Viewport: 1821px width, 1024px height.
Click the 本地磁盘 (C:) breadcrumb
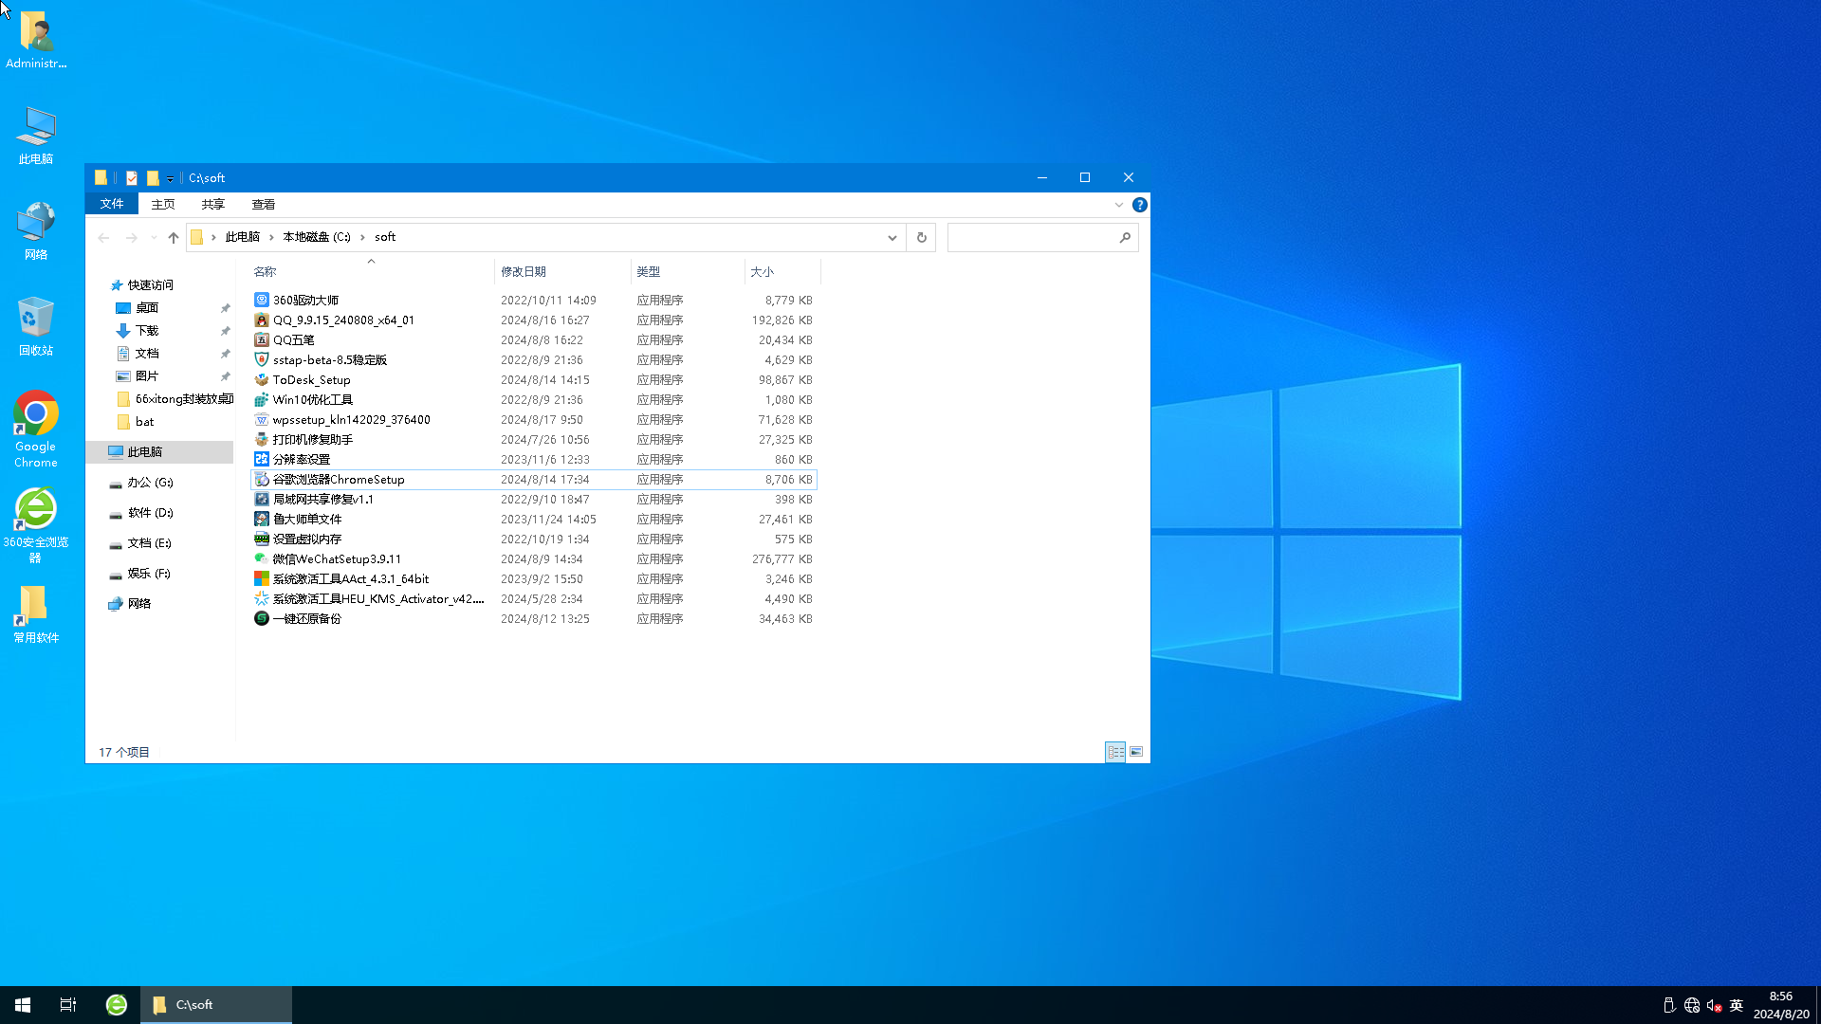click(317, 237)
